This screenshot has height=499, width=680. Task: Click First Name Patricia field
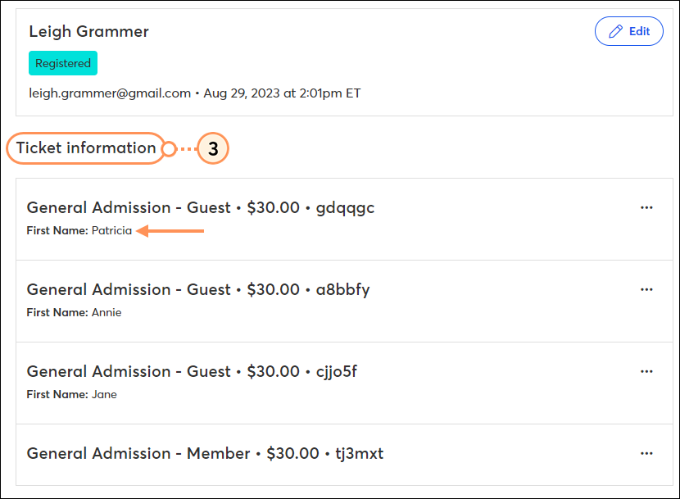click(79, 230)
